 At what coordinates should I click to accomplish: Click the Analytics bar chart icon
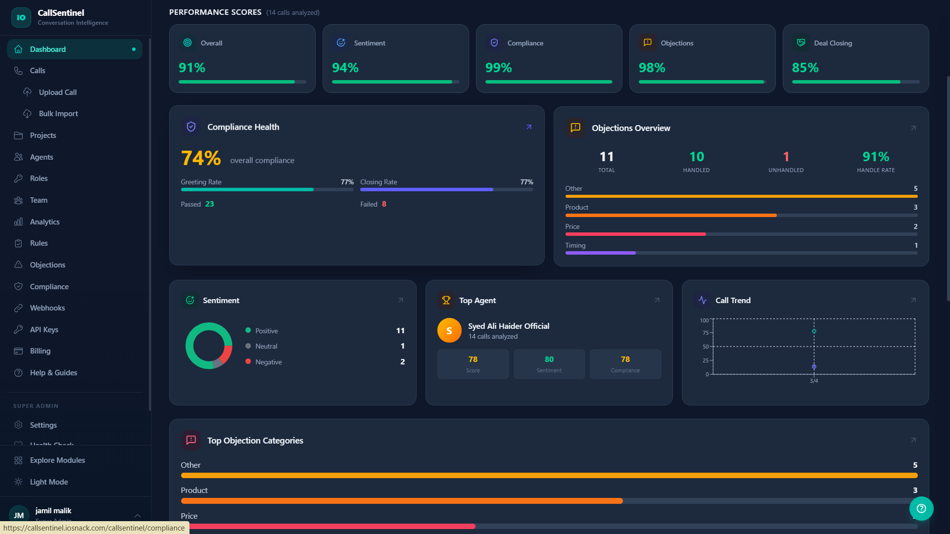[18, 222]
